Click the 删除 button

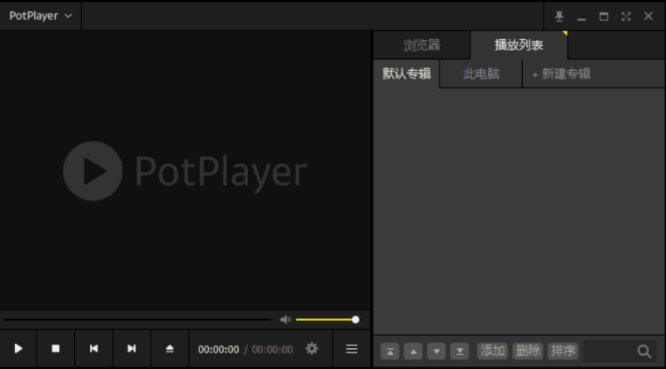click(x=528, y=351)
